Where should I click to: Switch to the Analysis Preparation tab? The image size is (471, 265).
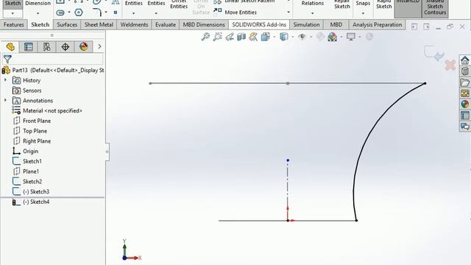click(x=377, y=24)
